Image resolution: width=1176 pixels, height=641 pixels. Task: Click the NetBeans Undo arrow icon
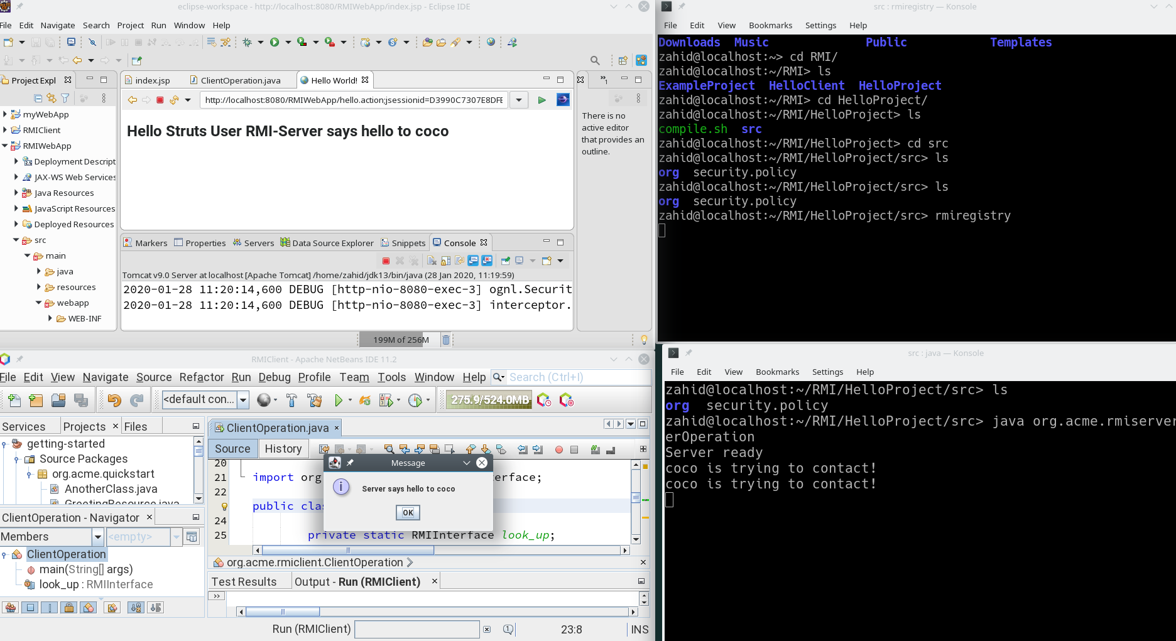coord(114,400)
